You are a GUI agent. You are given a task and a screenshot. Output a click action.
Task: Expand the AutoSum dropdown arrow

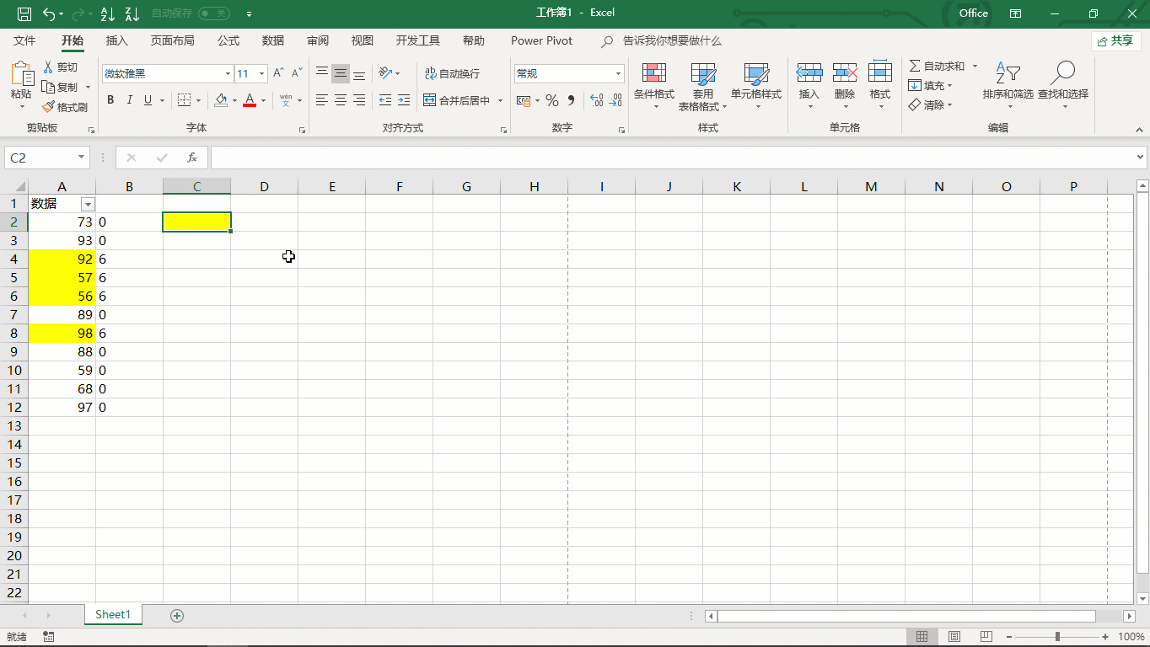(x=975, y=66)
